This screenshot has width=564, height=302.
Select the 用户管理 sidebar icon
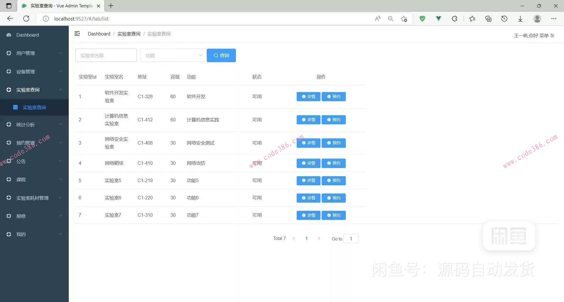pos(9,53)
